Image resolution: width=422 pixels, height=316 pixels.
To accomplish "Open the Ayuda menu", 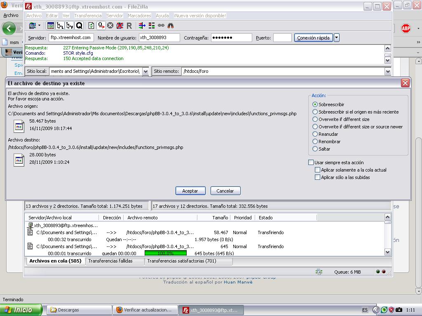I will coord(162,16).
